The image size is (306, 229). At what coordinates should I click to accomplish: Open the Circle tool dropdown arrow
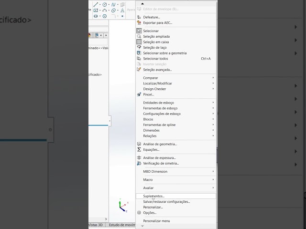coord(109,4)
